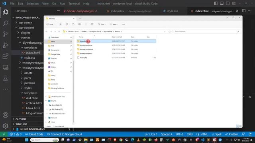Collapse This PC in navigation pane
This screenshot has height=143, width=255.
[x=46, y=101]
